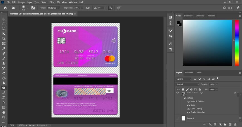The width and height of the screenshot is (242, 127).
Task: Open the Exposure slider dropdown arrow
Action: [x=82, y=8]
